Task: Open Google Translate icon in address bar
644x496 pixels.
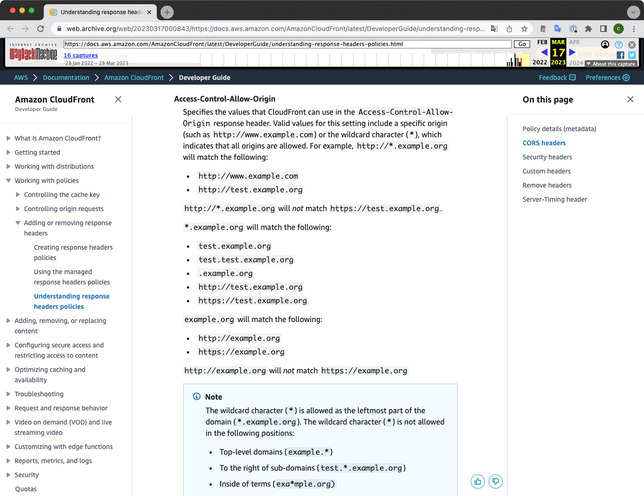Action: click(494, 29)
